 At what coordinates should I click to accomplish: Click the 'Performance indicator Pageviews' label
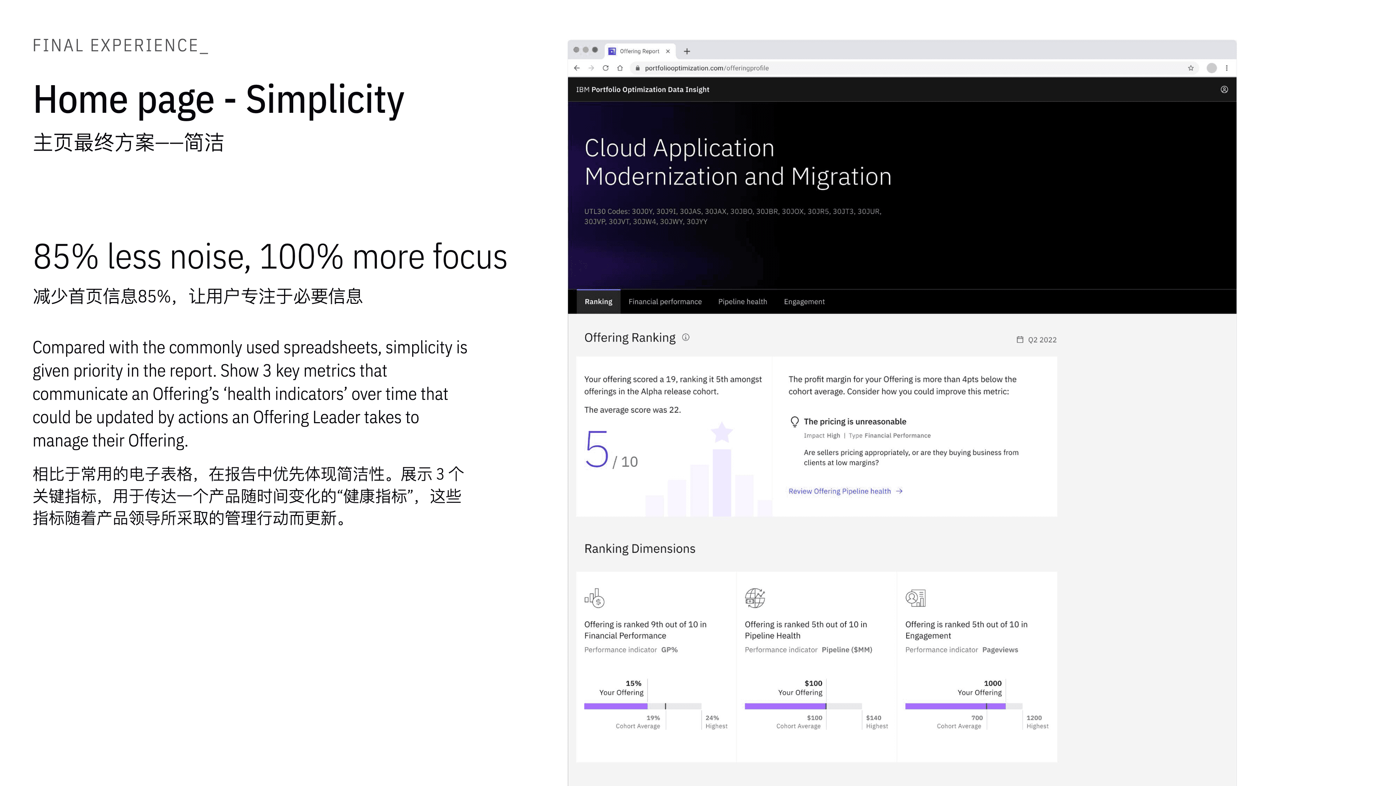962,649
